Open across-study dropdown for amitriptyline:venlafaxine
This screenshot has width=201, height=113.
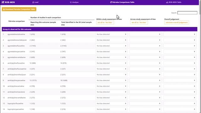pyautogui.click(x=145, y=98)
